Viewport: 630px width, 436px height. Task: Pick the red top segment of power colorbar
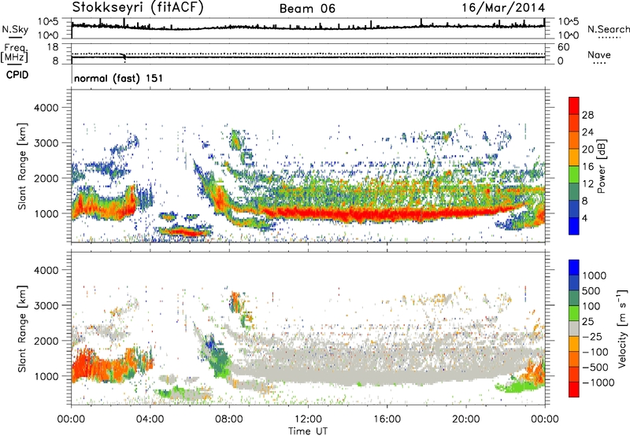point(574,105)
